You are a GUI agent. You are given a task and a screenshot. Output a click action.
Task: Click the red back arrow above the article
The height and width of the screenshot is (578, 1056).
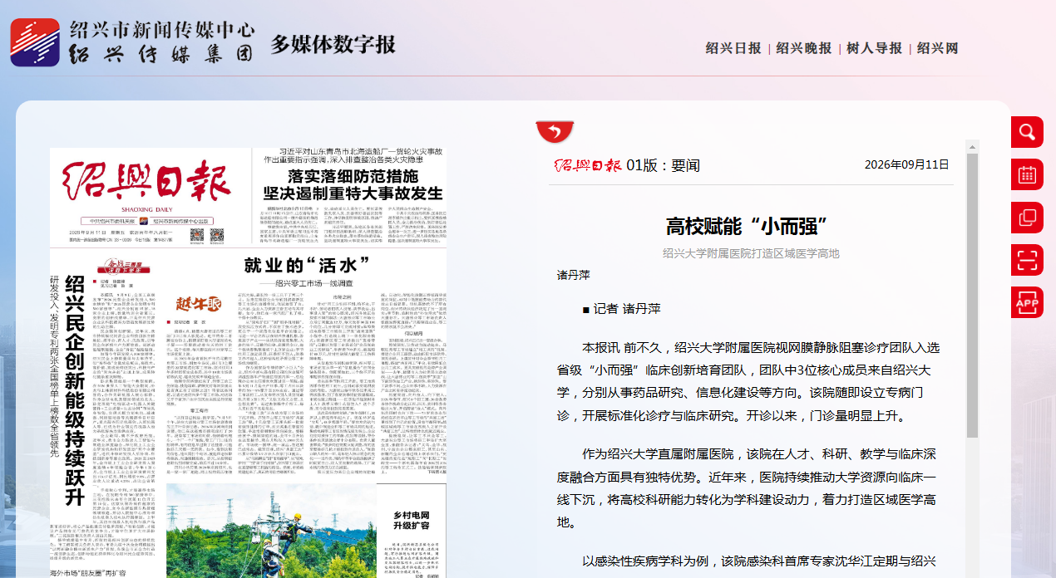tap(555, 131)
